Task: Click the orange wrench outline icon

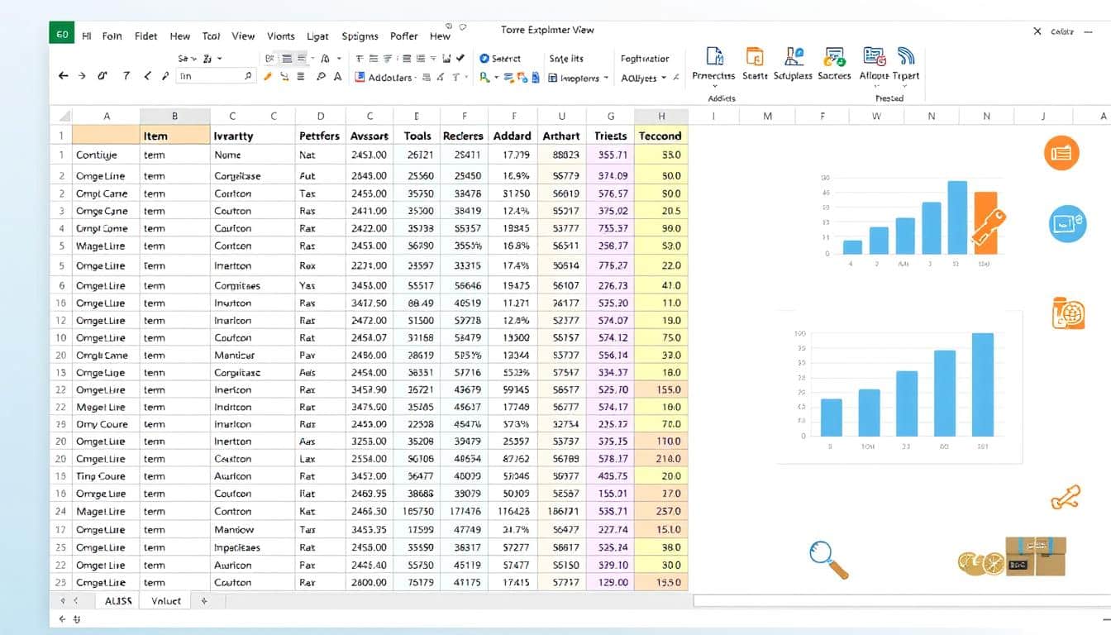Action: coord(1066,497)
